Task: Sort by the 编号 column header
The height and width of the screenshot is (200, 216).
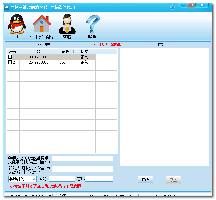Action: click(12, 52)
